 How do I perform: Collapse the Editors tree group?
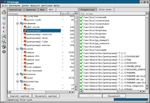tap(17, 49)
